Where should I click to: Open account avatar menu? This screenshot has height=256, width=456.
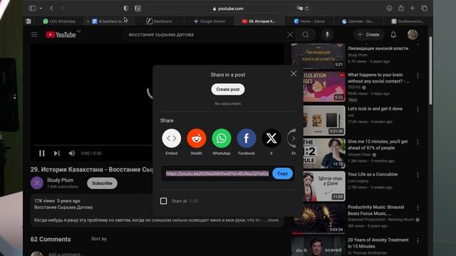[x=413, y=35]
